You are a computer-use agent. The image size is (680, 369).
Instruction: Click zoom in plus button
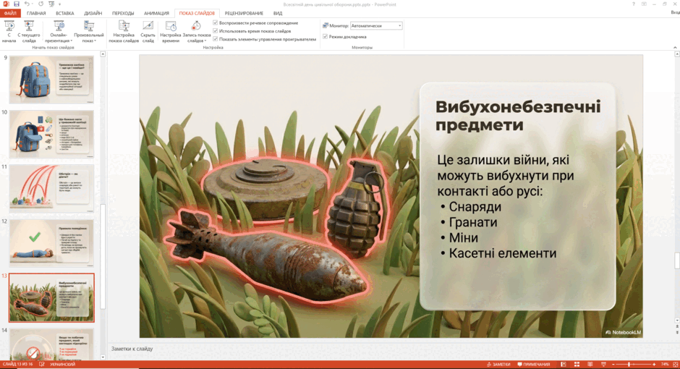tap(654, 365)
